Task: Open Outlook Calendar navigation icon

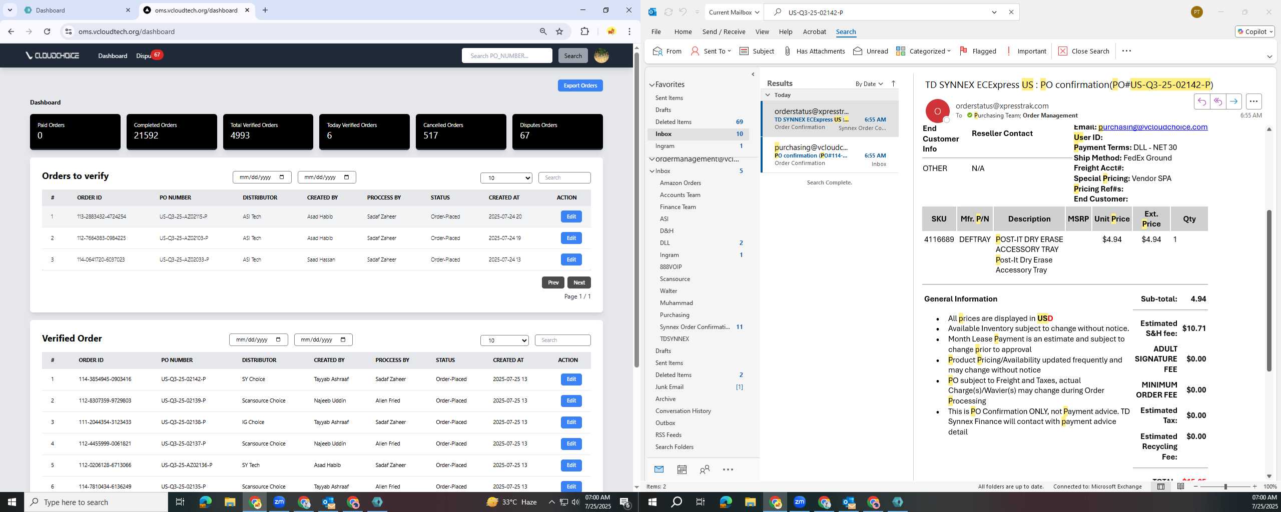Action: [x=682, y=469]
